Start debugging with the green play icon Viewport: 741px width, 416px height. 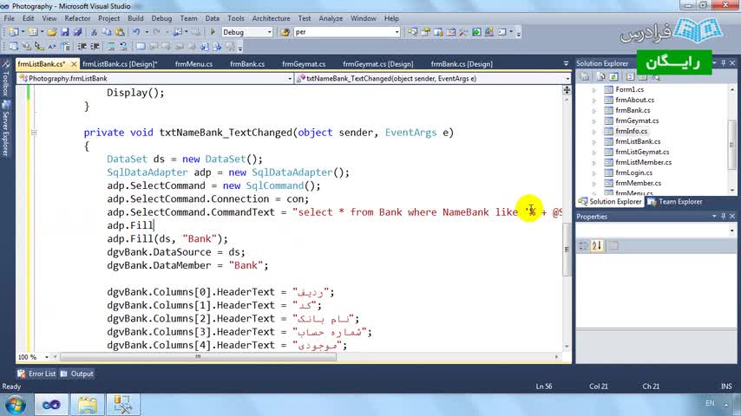tap(213, 32)
